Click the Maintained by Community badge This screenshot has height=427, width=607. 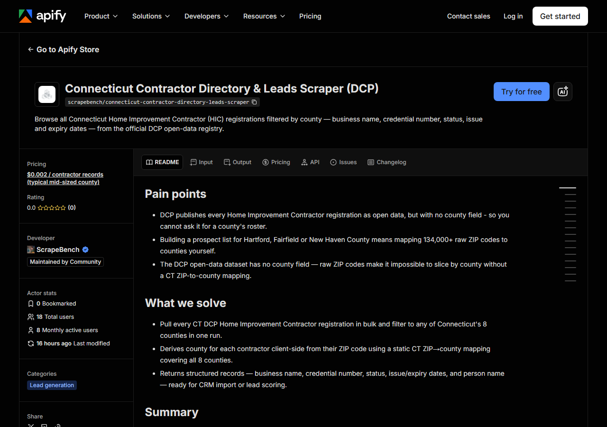click(65, 262)
